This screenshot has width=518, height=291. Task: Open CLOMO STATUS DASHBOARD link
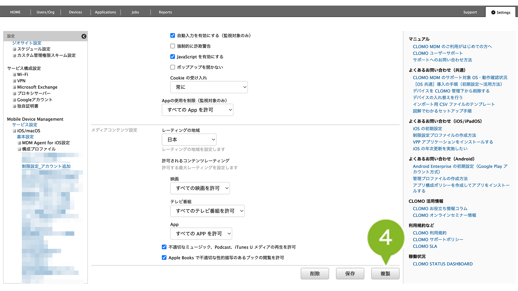443,264
